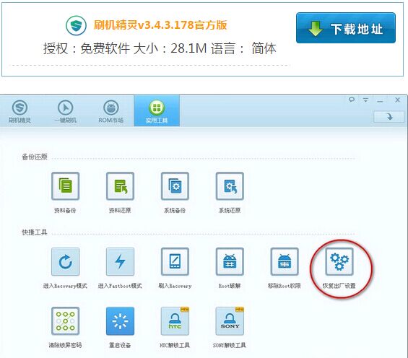408x358 pixels.
Task: Click the blue 下载地址 download button
Action: [346, 28]
